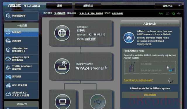Click the AiMesh circular logo icon
Image resolution: width=187 pixels, height=109 pixels.
pos(129,38)
